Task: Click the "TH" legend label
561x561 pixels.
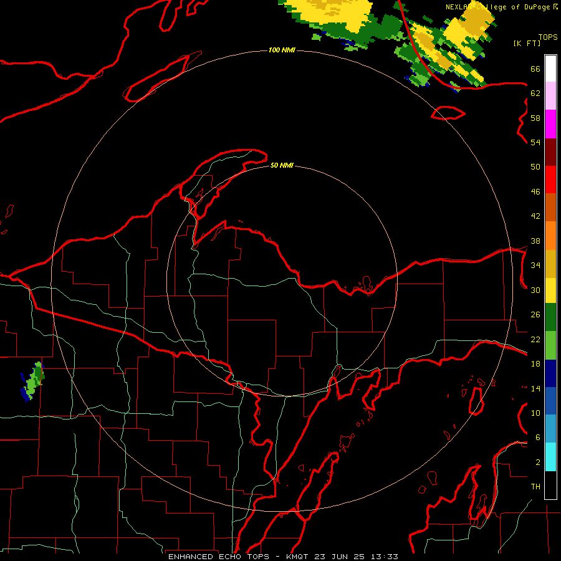Action: [x=535, y=487]
